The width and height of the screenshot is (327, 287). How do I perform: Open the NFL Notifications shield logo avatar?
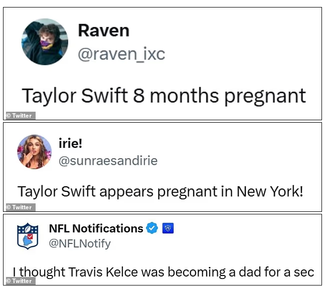(x=28, y=236)
